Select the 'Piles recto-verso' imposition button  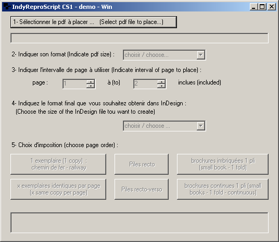pos(142,189)
